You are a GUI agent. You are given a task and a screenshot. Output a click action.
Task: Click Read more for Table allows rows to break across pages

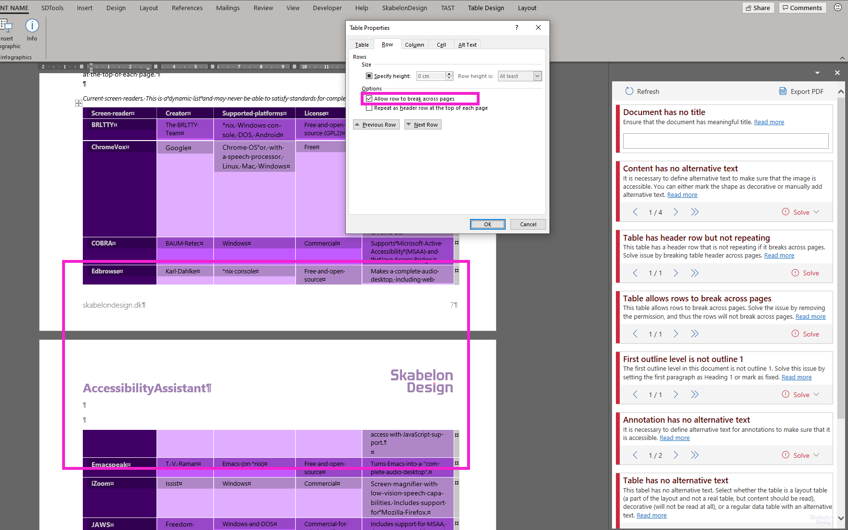coord(810,316)
